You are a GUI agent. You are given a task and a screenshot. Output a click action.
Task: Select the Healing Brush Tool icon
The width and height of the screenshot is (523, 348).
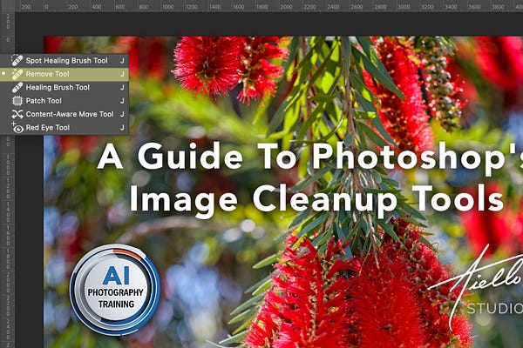pyautogui.click(x=17, y=87)
